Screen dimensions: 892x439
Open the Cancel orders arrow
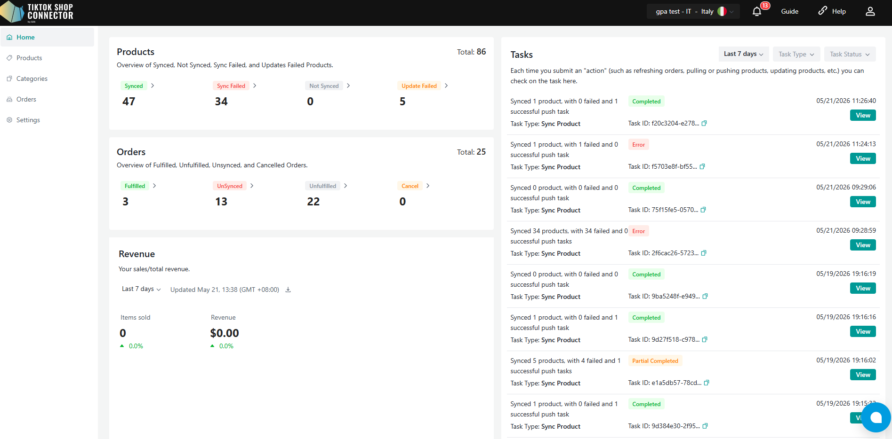click(x=428, y=186)
